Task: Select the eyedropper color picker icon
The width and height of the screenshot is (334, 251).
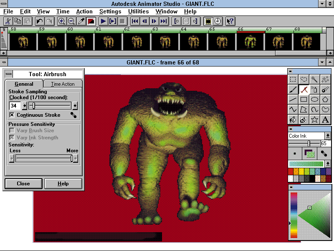Action: pyautogui.click(x=81, y=21)
